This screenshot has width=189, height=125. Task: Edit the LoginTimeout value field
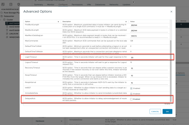(149, 58)
